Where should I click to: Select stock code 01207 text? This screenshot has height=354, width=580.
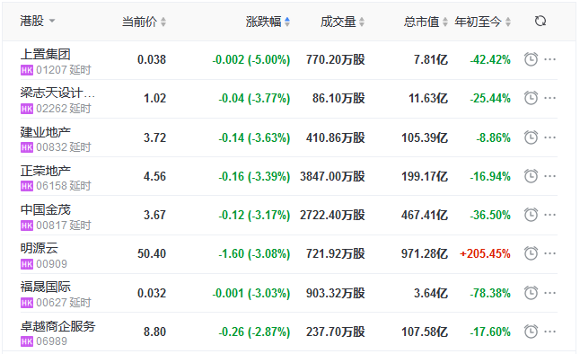51,70
